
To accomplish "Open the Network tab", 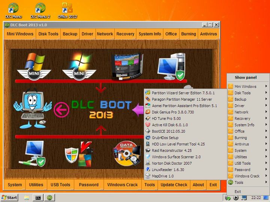I will 105,34.
